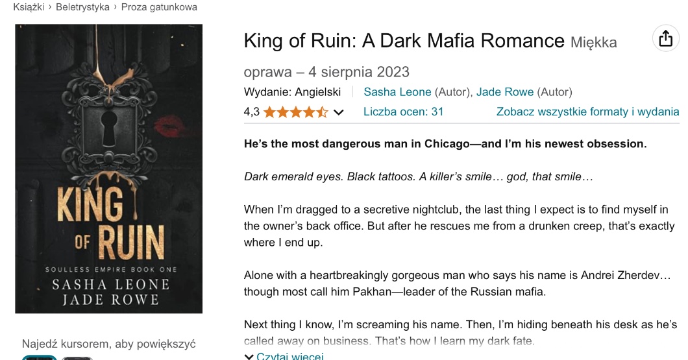Expand the rating breakdown chevron
The image size is (688, 360).
[x=338, y=112]
